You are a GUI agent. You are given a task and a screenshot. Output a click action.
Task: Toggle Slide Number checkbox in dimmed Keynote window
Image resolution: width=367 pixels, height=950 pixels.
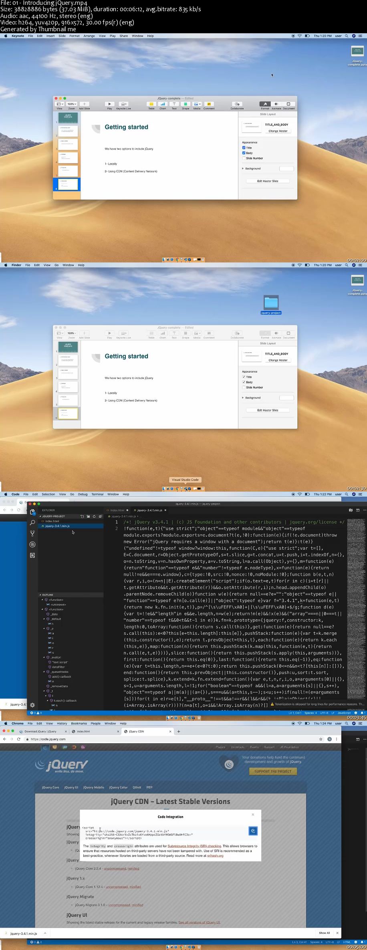(x=244, y=387)
